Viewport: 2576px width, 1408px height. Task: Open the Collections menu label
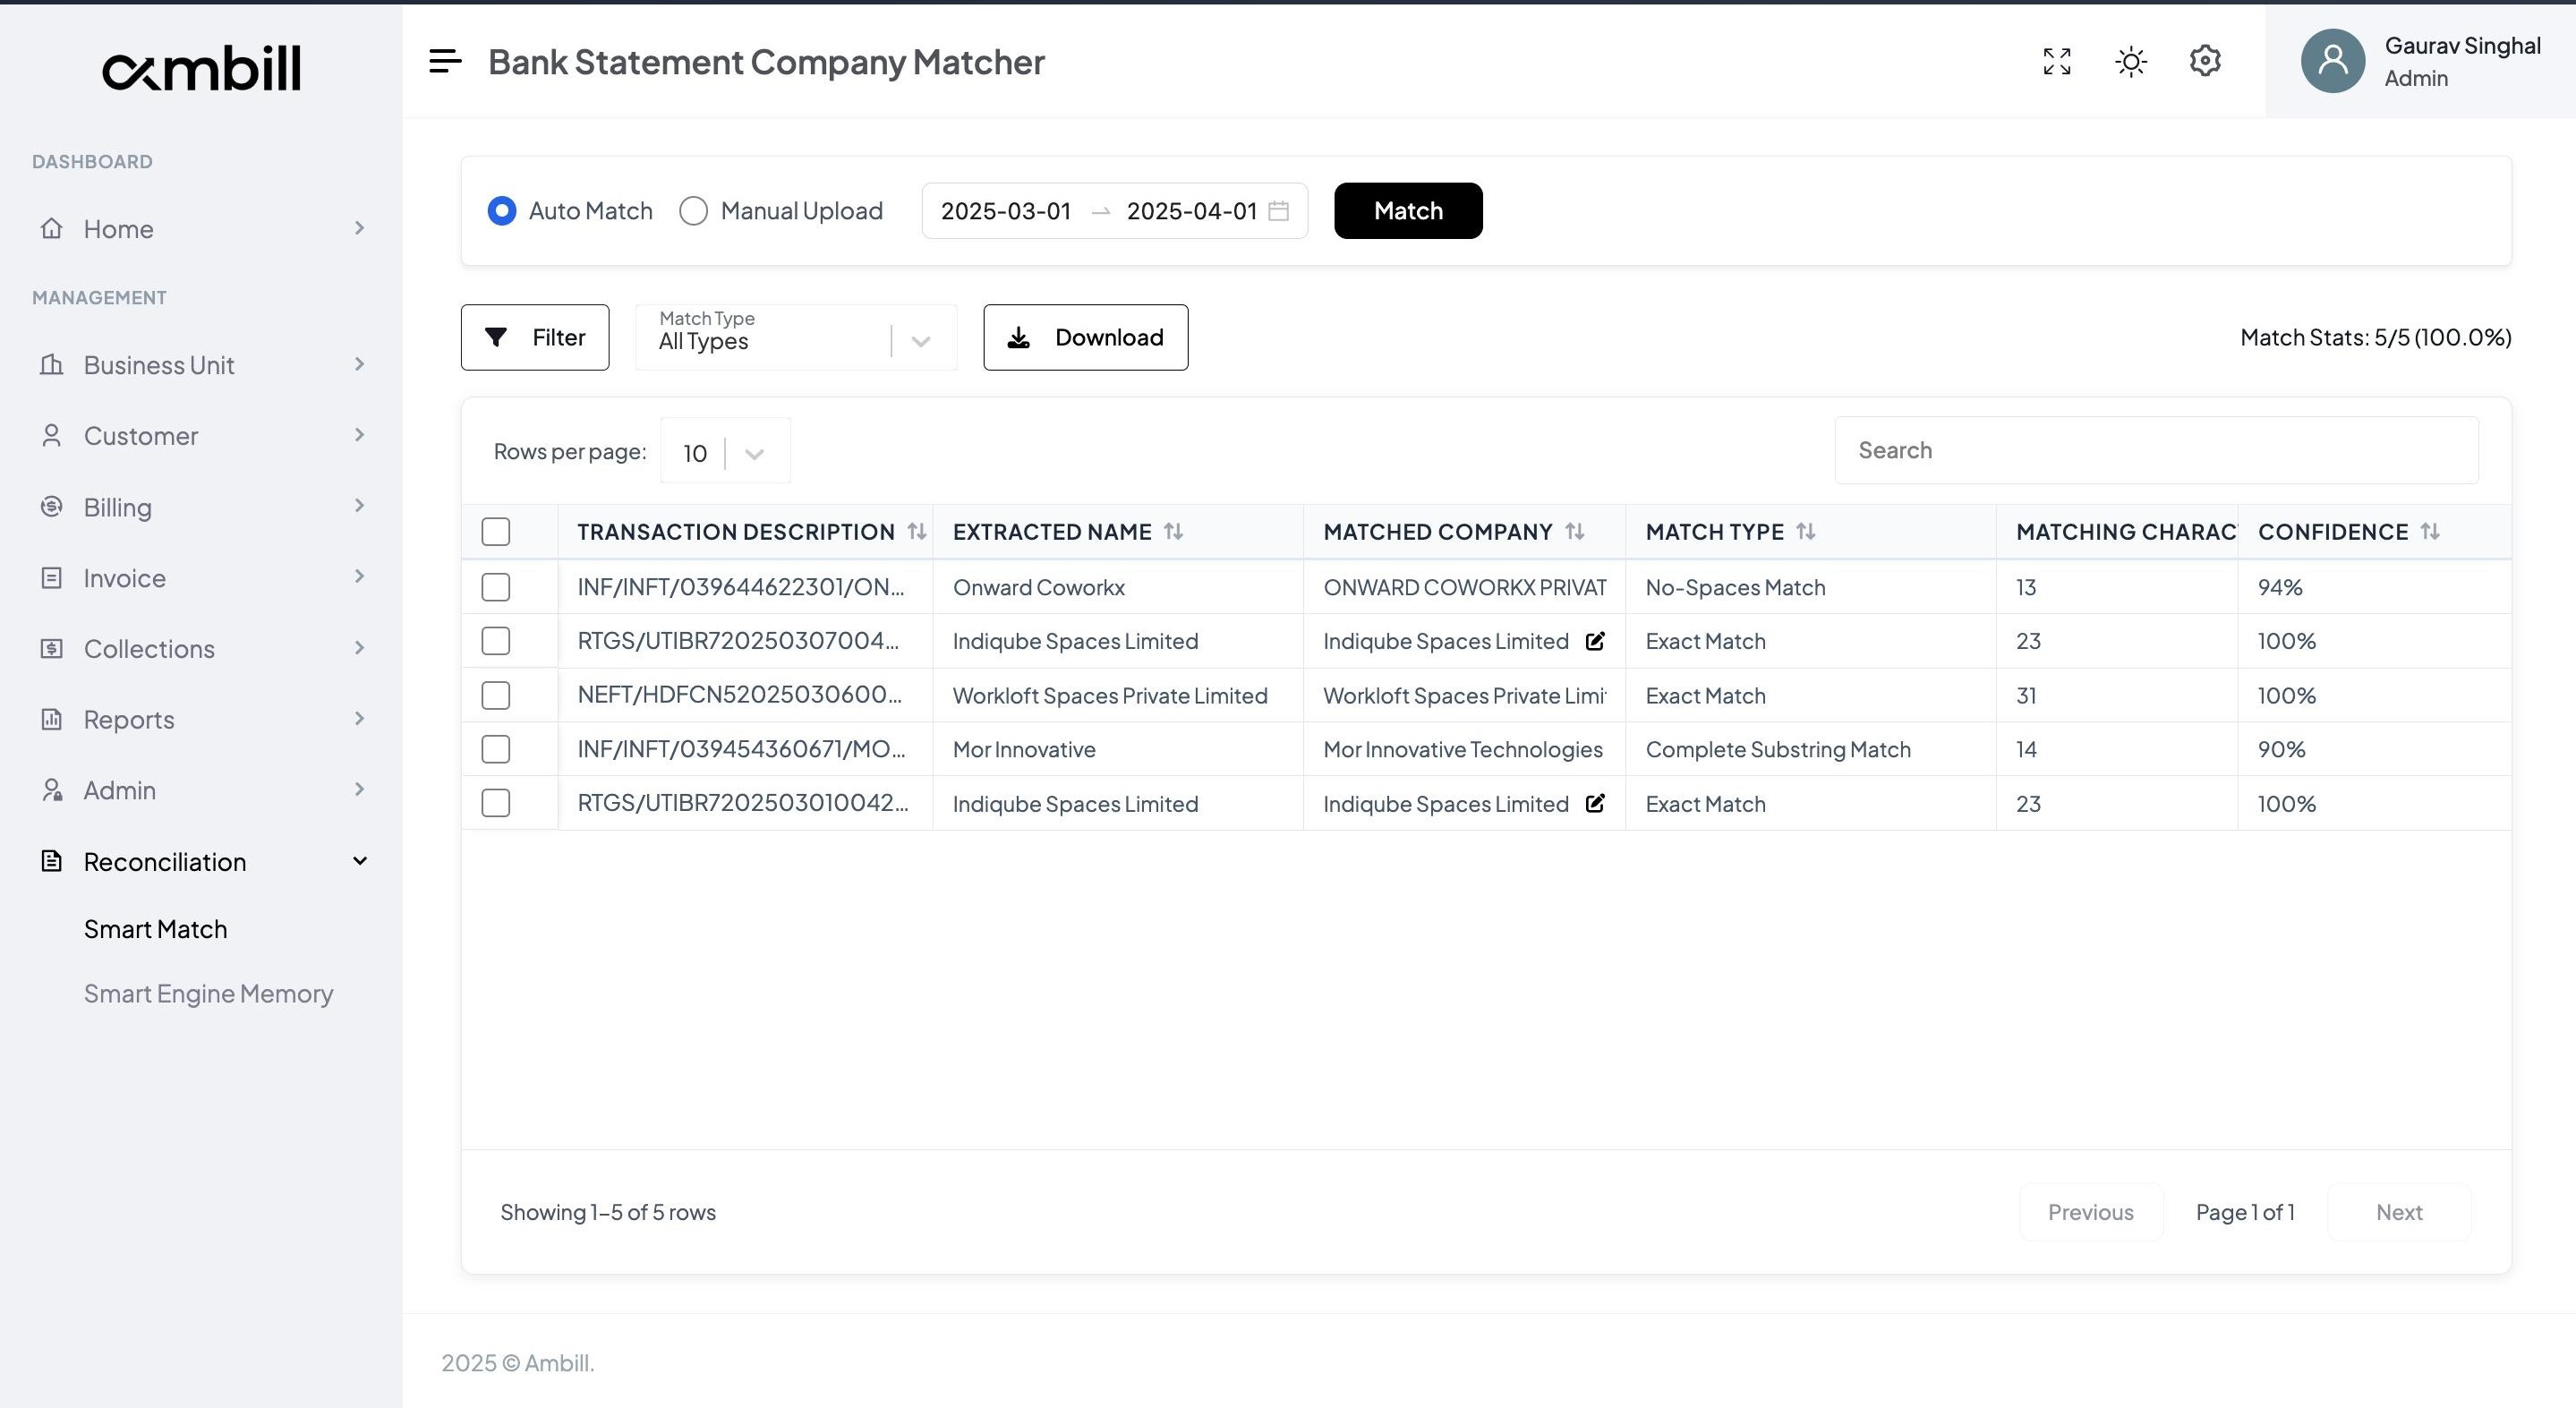point(149,648)
